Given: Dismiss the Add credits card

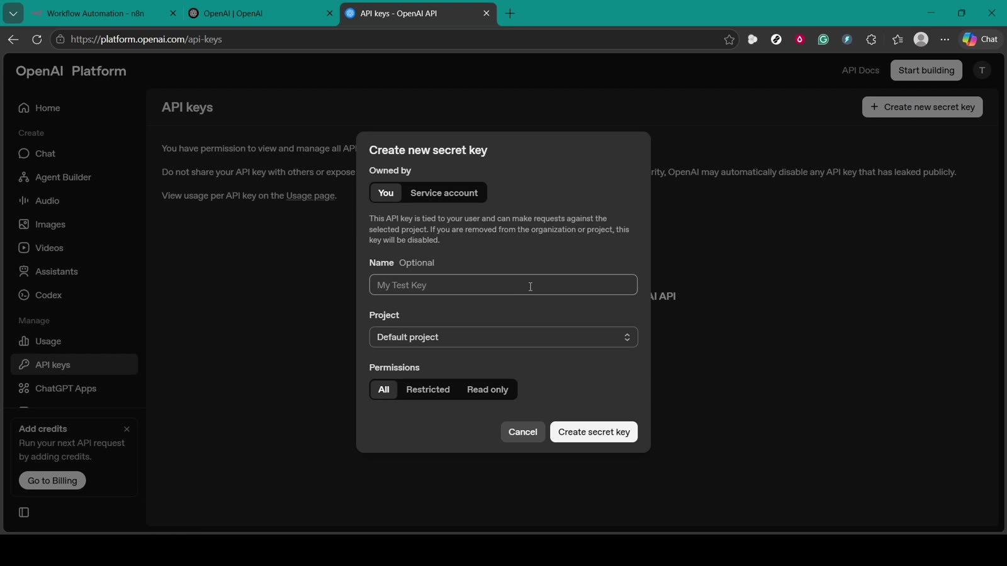Looking at the screenshot, I should point(127,429).
